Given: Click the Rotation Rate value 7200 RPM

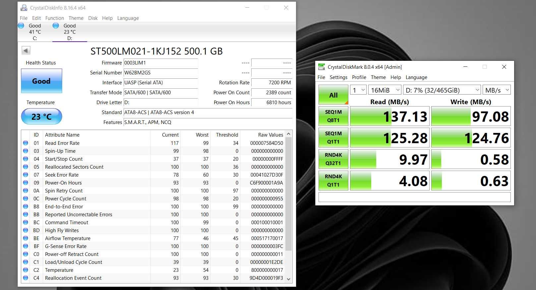Looking at the screenshot, I should tap(272, 83).
